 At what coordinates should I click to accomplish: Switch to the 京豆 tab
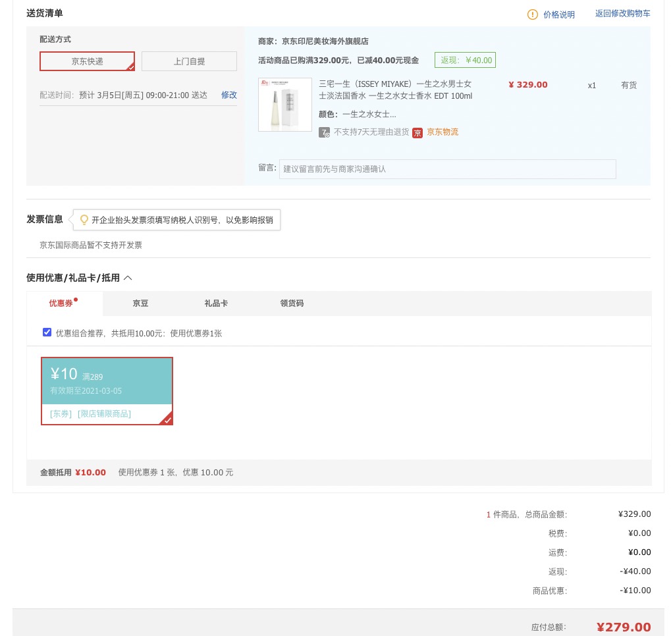(140, 304)
